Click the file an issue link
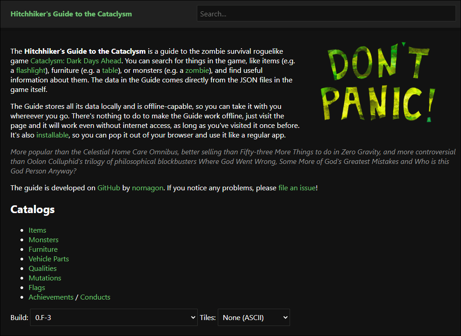Screen dimensions: 461x336 (x=297, y=188)
